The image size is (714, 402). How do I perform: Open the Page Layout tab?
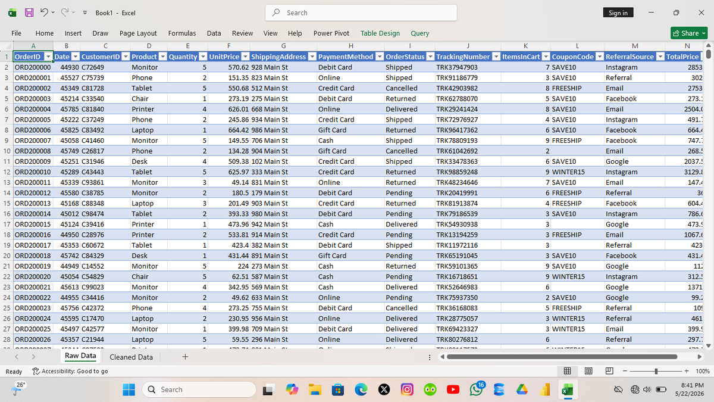point(138,33)
